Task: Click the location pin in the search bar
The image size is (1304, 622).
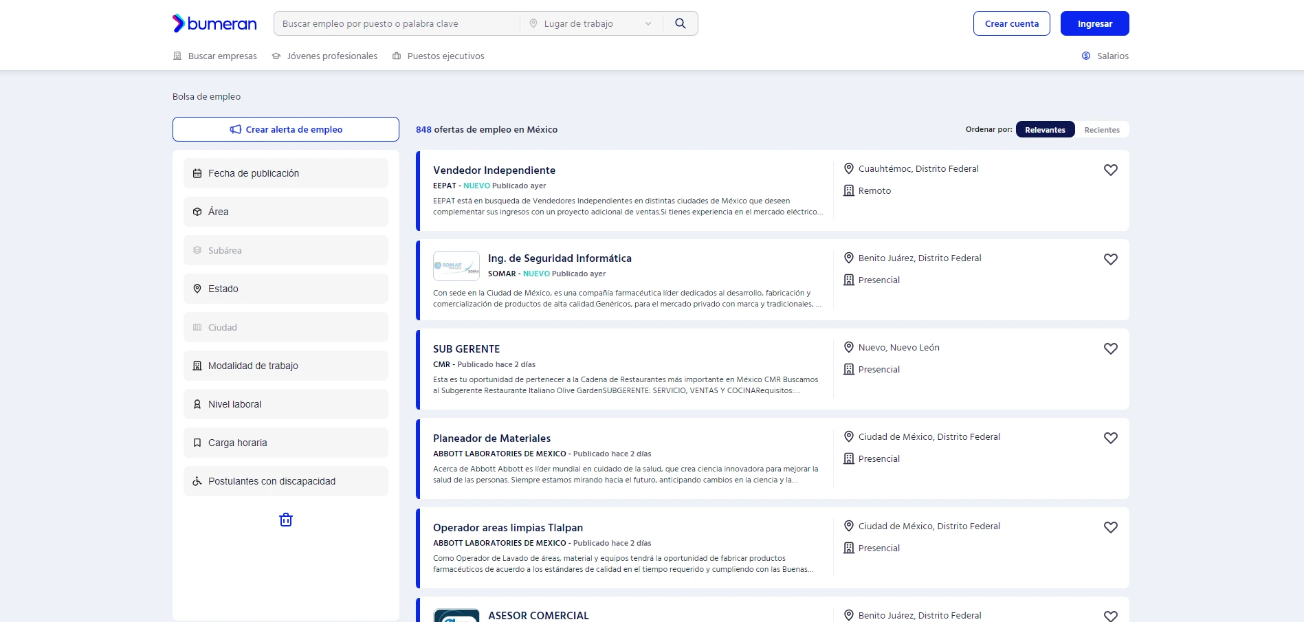Action: point(533,23)
